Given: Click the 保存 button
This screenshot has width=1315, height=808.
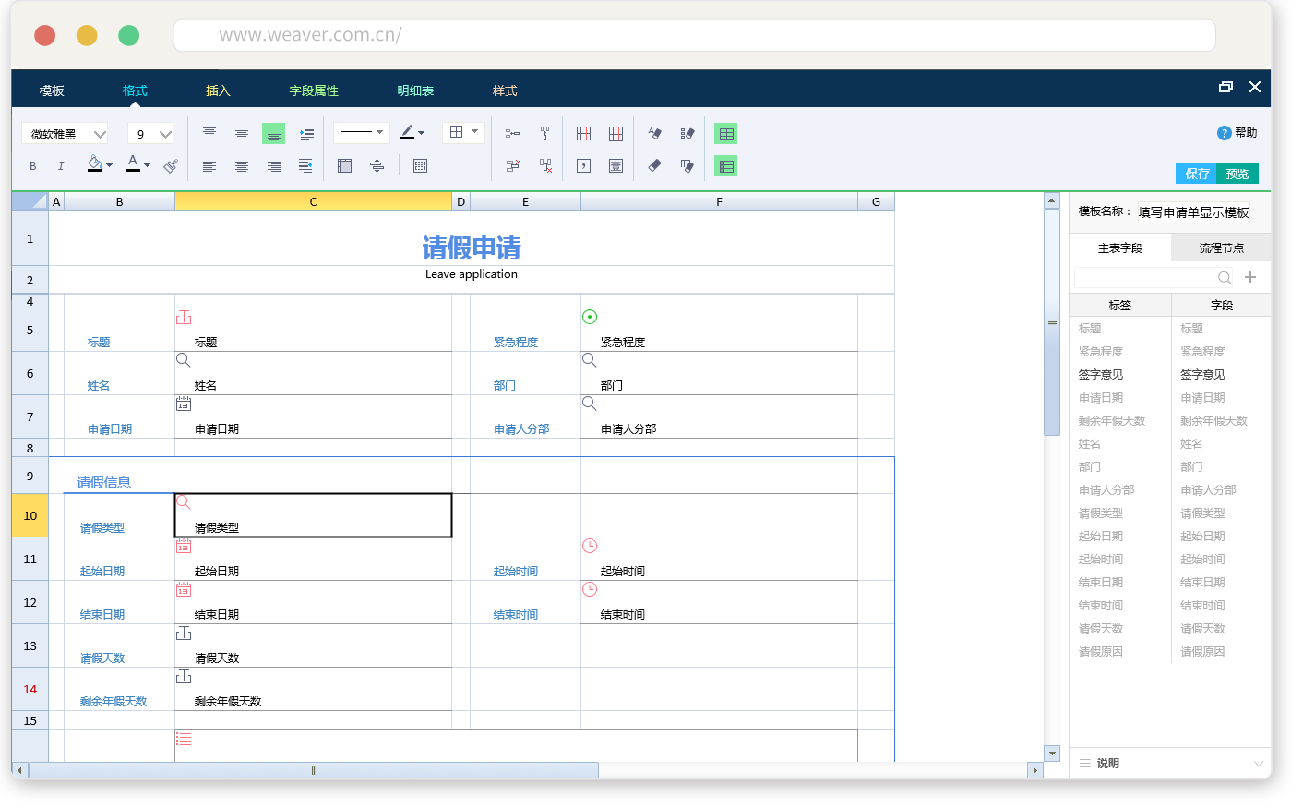Looking at the screenshot, I should click(x=1197, y=174).
